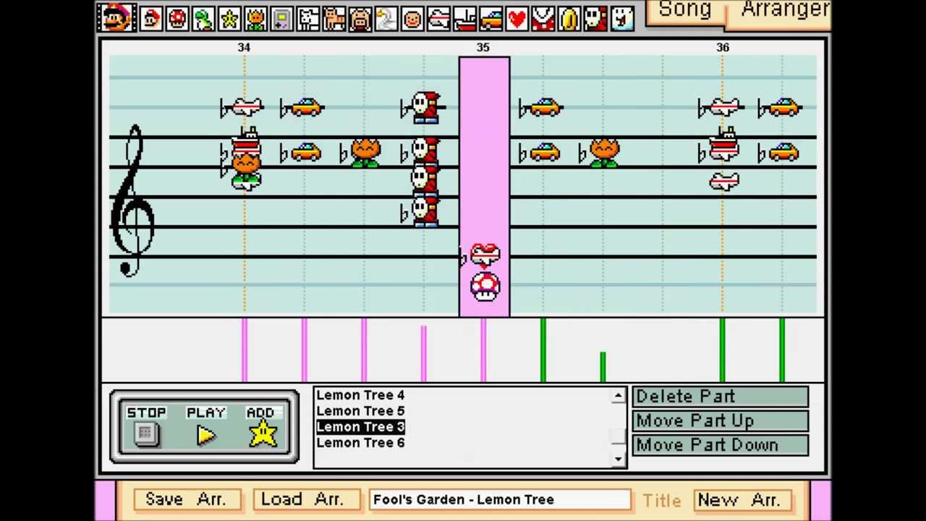Click the Move Part Up button
The height and width of the screenshot is (521, 926).
[721, 421]
